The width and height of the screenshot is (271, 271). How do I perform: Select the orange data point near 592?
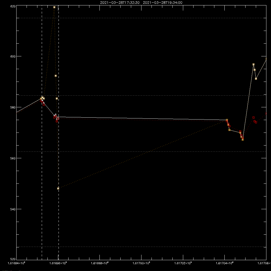click(56, 76)
